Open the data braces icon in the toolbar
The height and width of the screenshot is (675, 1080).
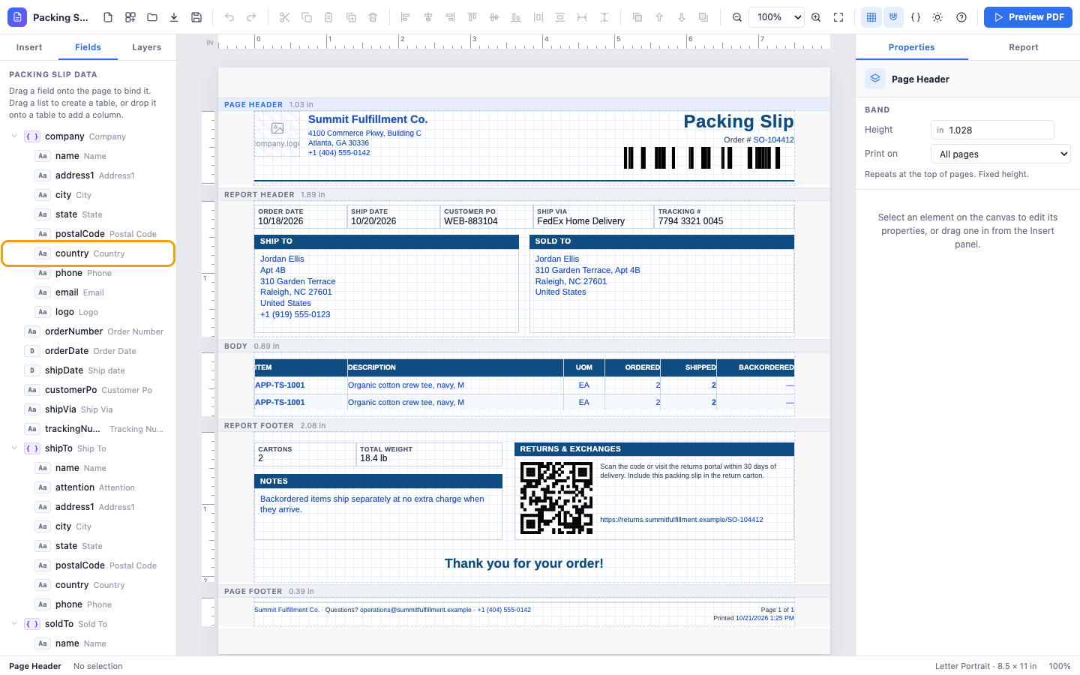pos(916,17)
